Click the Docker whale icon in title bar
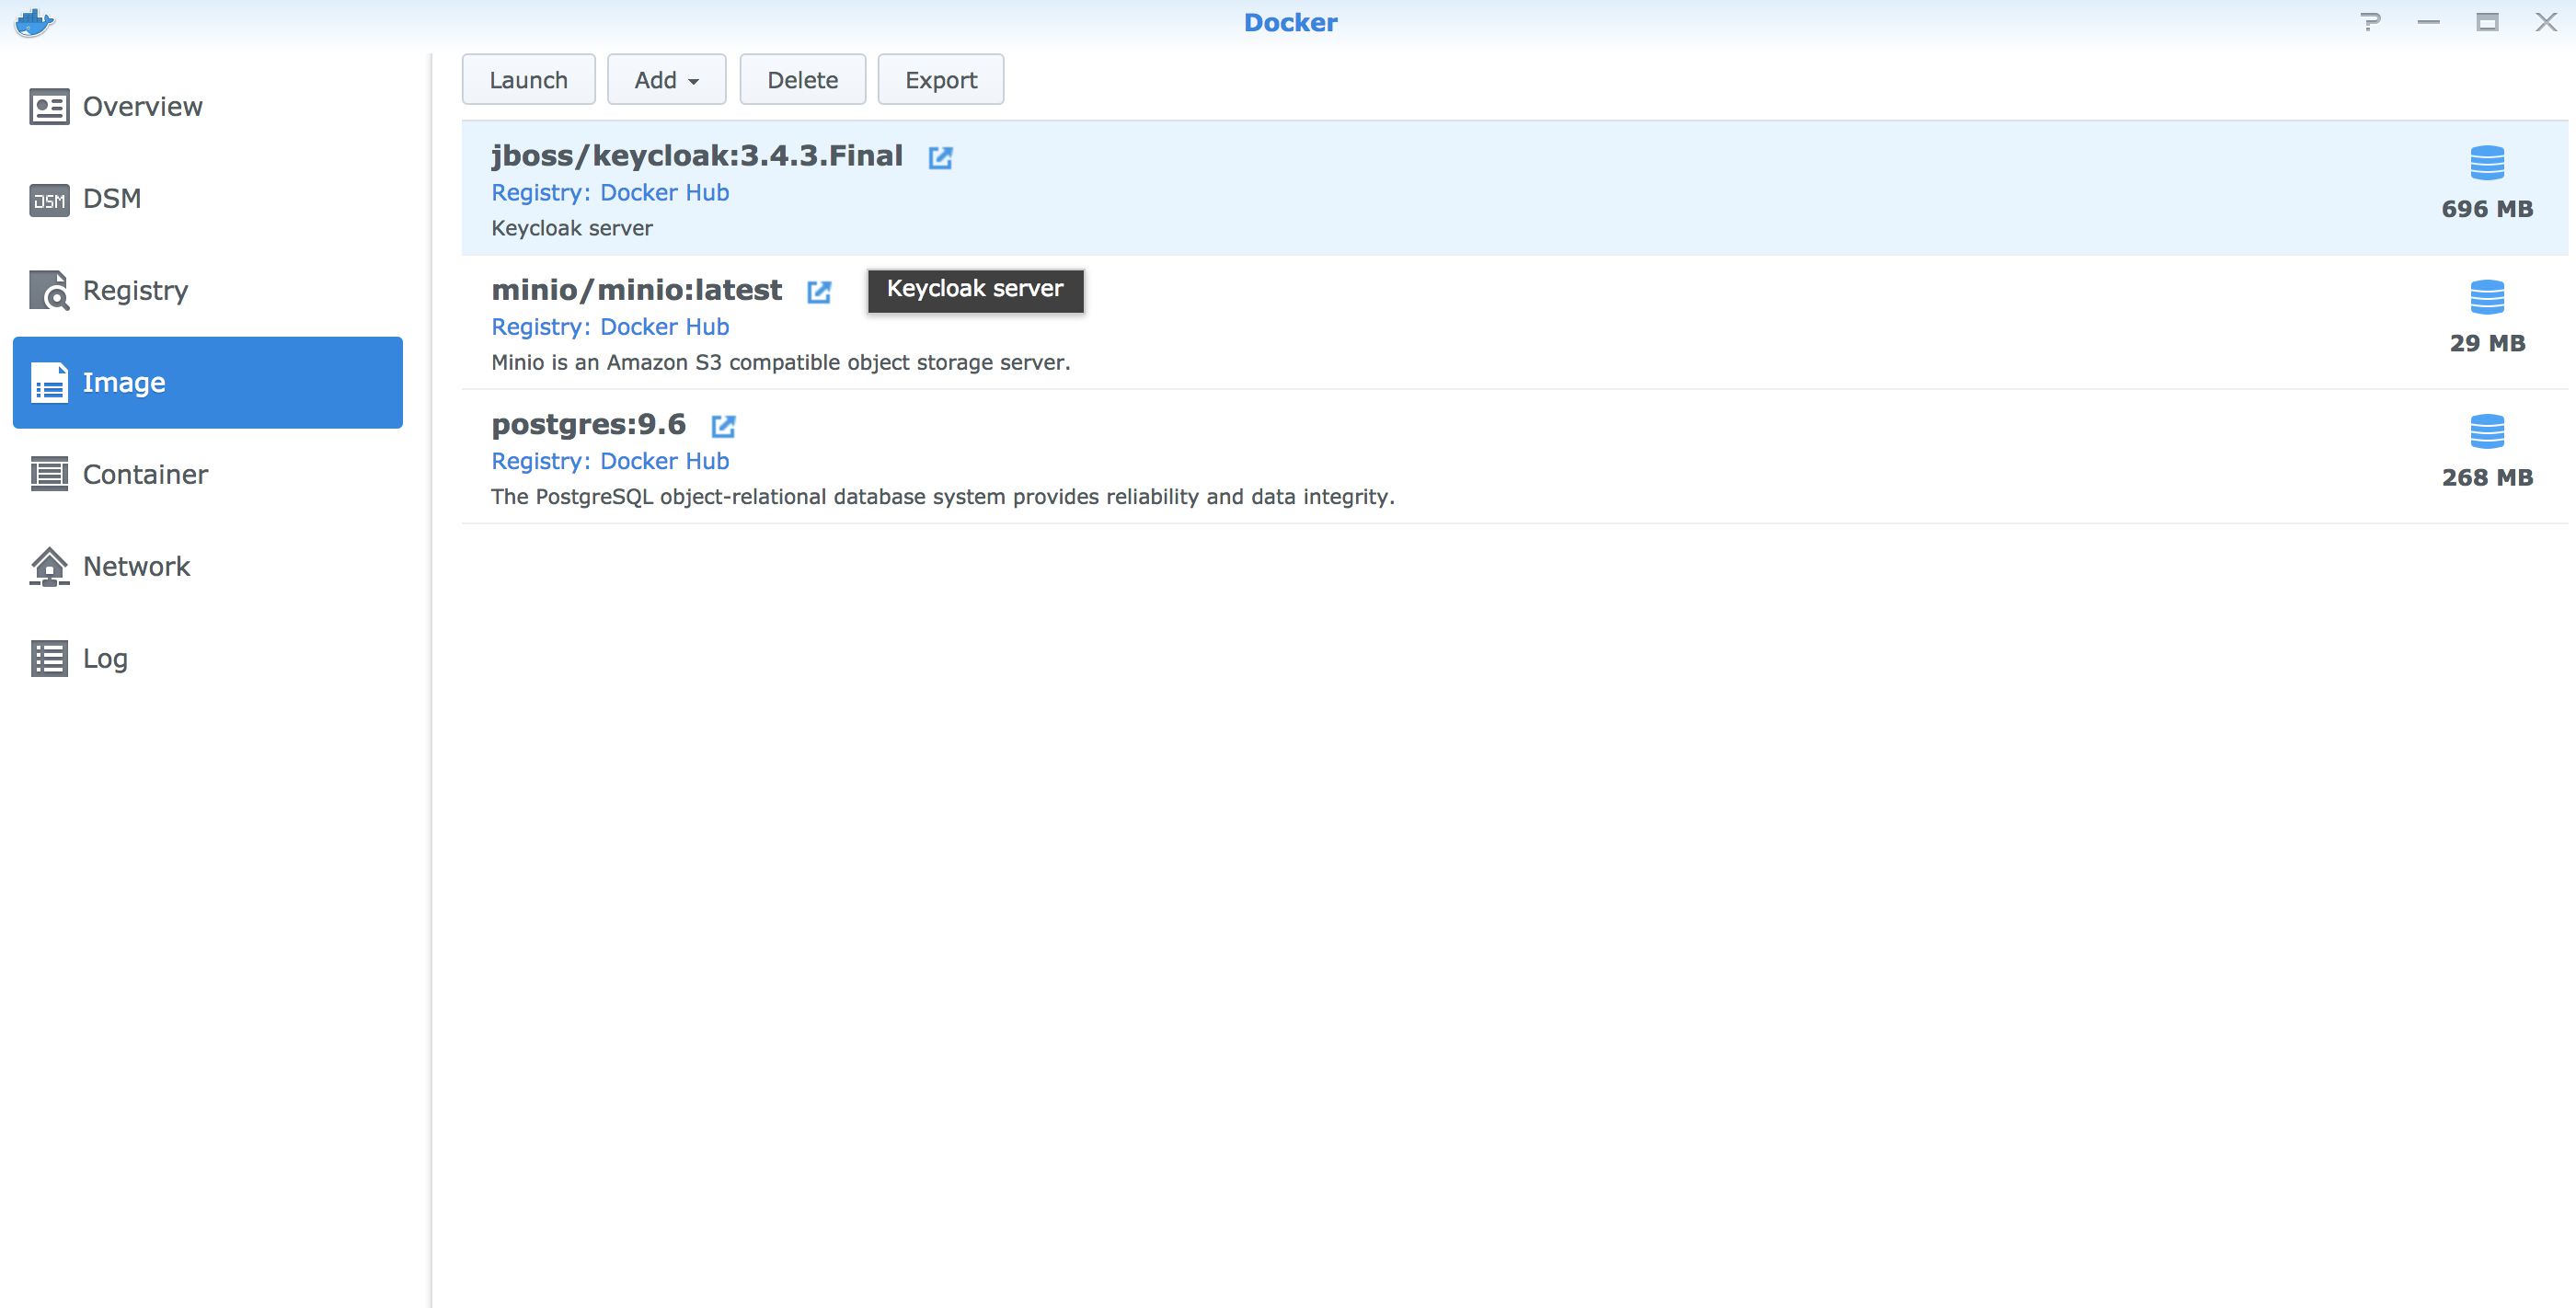Screen dimensions: 2576x1308 pyautogui.click(x=34, y=22)
